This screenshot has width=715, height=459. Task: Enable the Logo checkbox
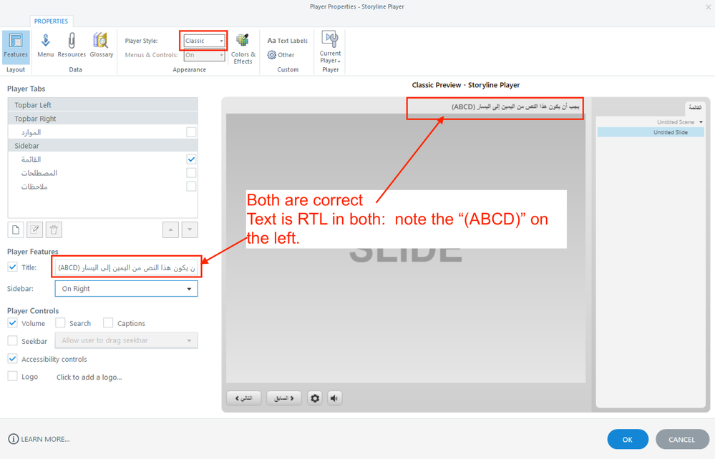13,377
